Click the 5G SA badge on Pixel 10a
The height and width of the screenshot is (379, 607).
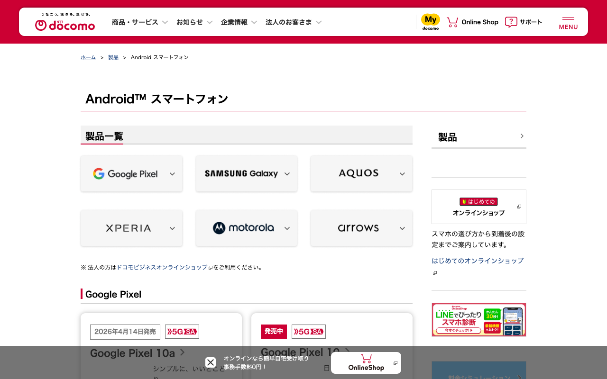click(182, 332)
